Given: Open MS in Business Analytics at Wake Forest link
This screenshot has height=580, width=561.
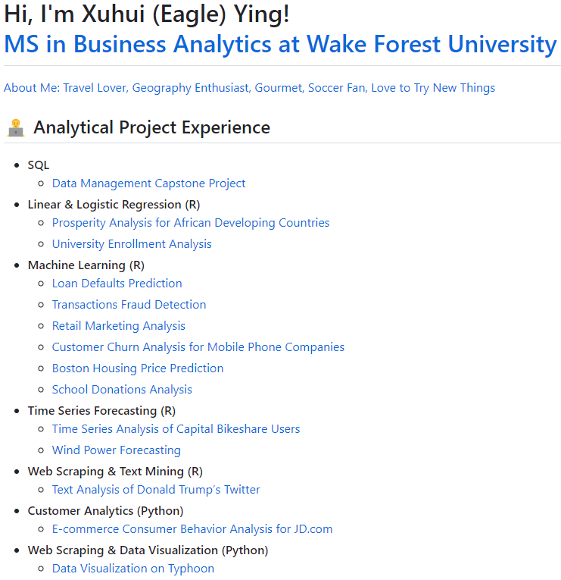Looking at the screenshot, I should point(280,45).
